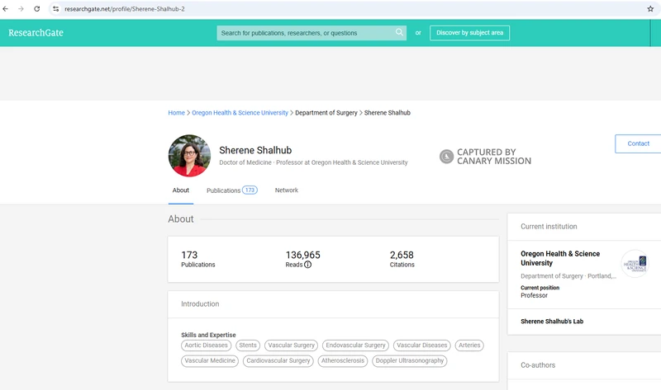Bookmark this page with star icon
Screen dimensions: 661x390
[650, 9]
